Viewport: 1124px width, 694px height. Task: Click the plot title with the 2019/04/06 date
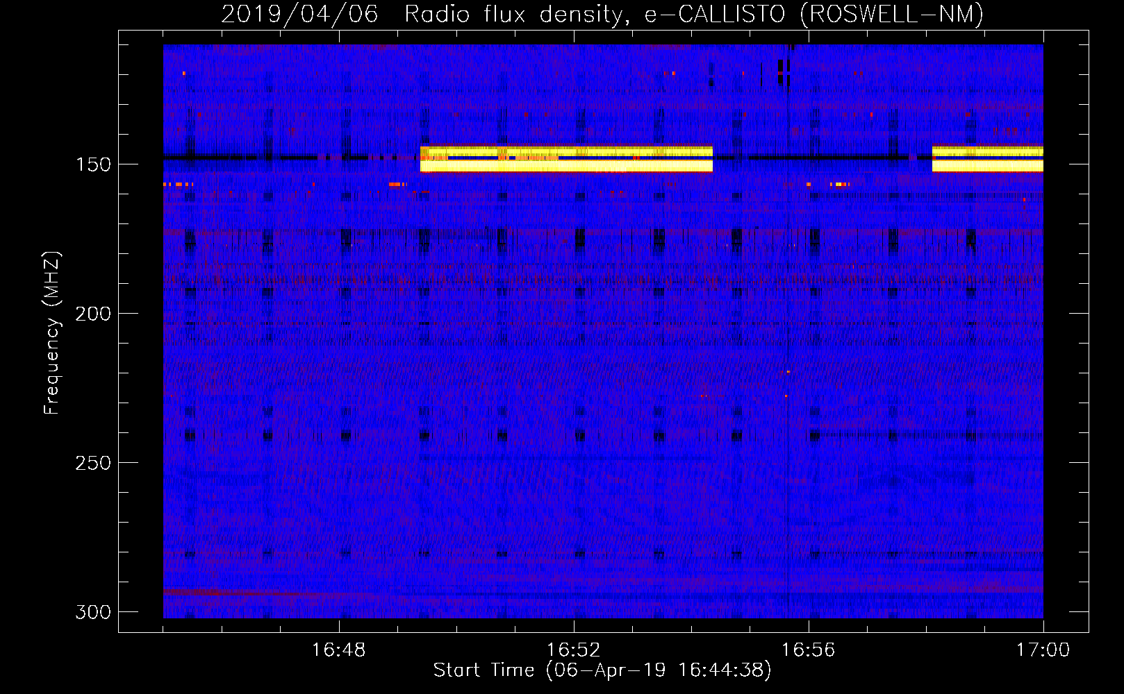(x=602, y=14)
